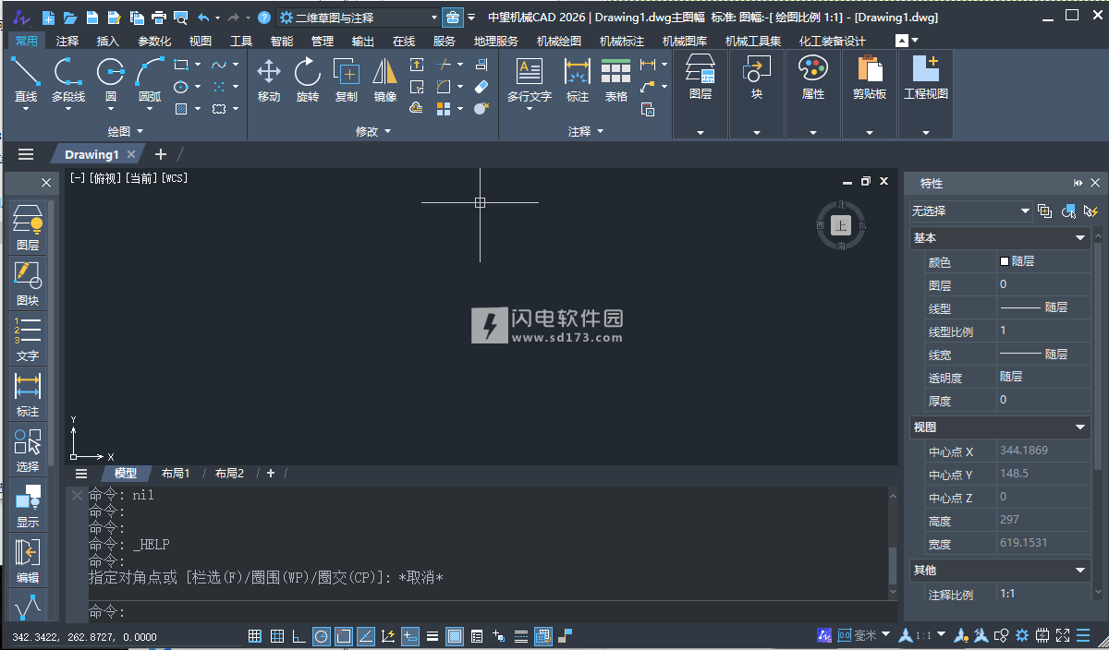Open the 剪贴板 panel button in the ribbon
The width and height of the screenshot is (1109, 650).
(870, 96)
